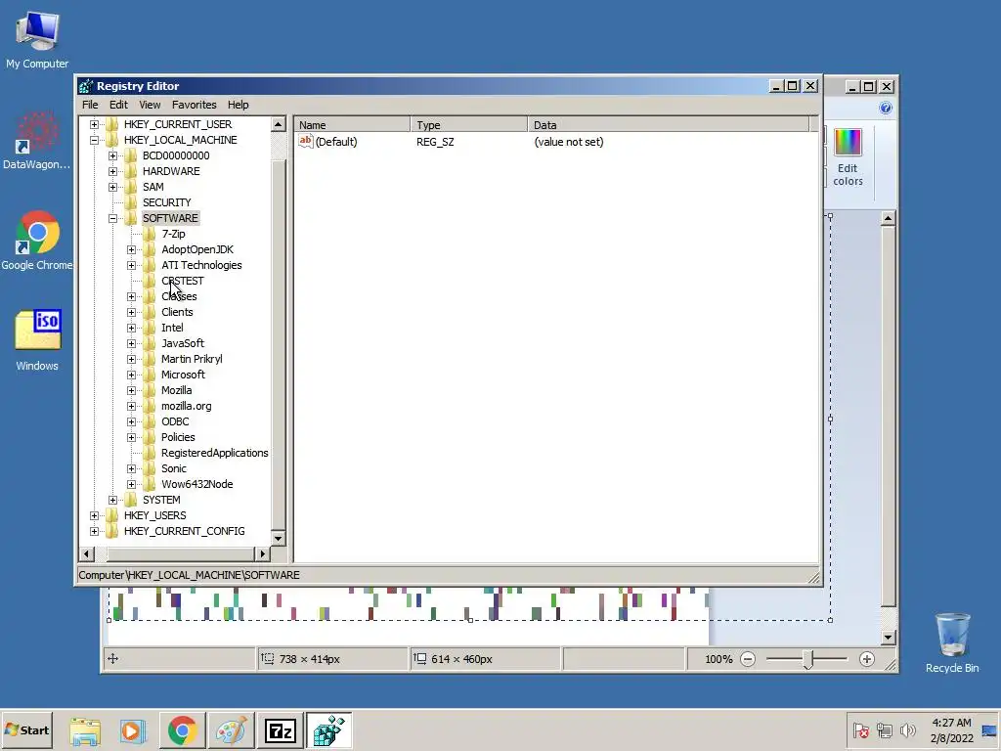Image resolution: width=1001 pixels, height=751 pixels.
Task: Open the My Computer desktop icon
Action: click(x=37, y=39)
